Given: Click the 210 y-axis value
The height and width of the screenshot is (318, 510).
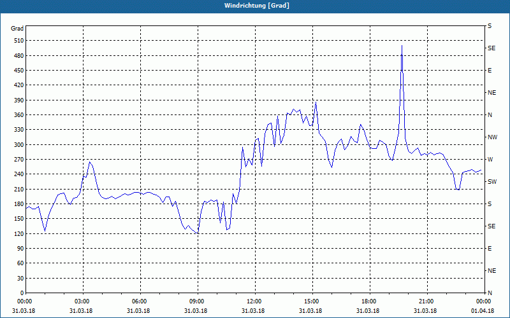Looking at the screenshot, I should point(19,189).
